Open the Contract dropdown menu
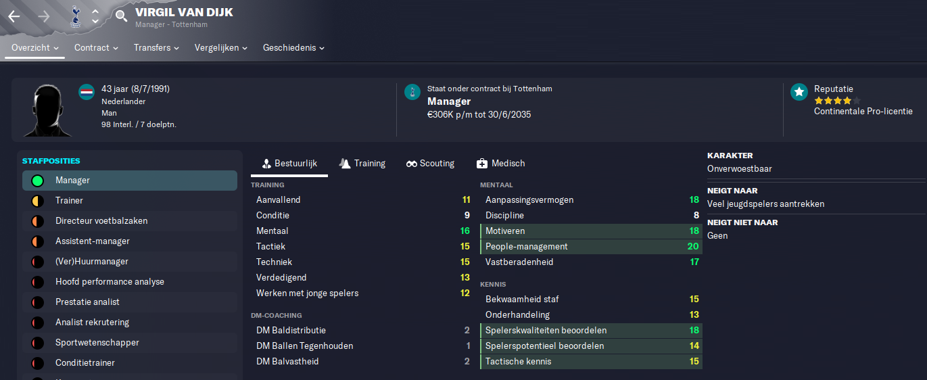The image size is (927, 380). pyautogui.click(x=96, y=48)
